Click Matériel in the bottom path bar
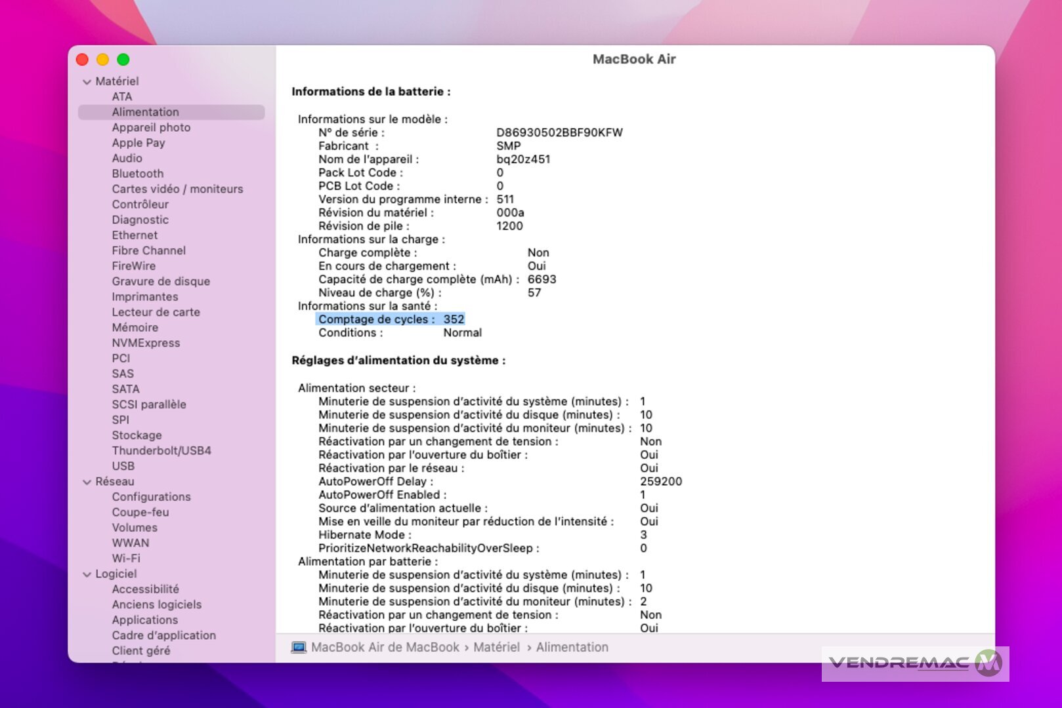The image size is (1062, 708). coord(496,648)
